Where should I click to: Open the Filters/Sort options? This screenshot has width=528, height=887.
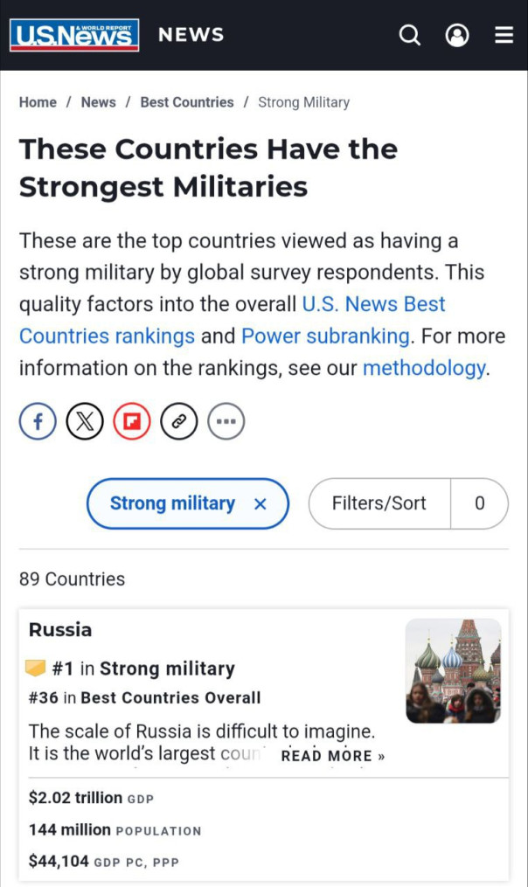pyautogui.click(x=379, y=503)
